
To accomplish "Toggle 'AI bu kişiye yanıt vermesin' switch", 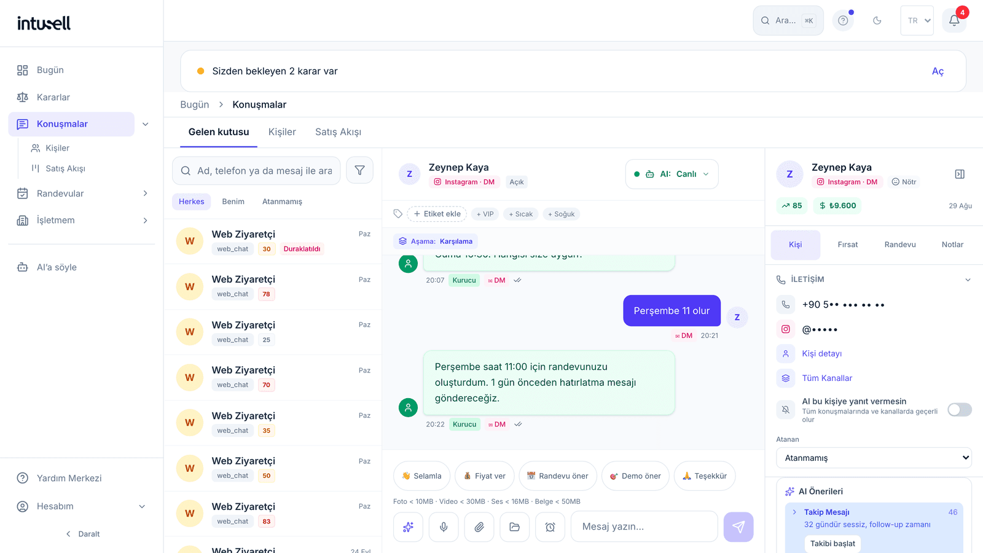I will (x=960, y=410).
